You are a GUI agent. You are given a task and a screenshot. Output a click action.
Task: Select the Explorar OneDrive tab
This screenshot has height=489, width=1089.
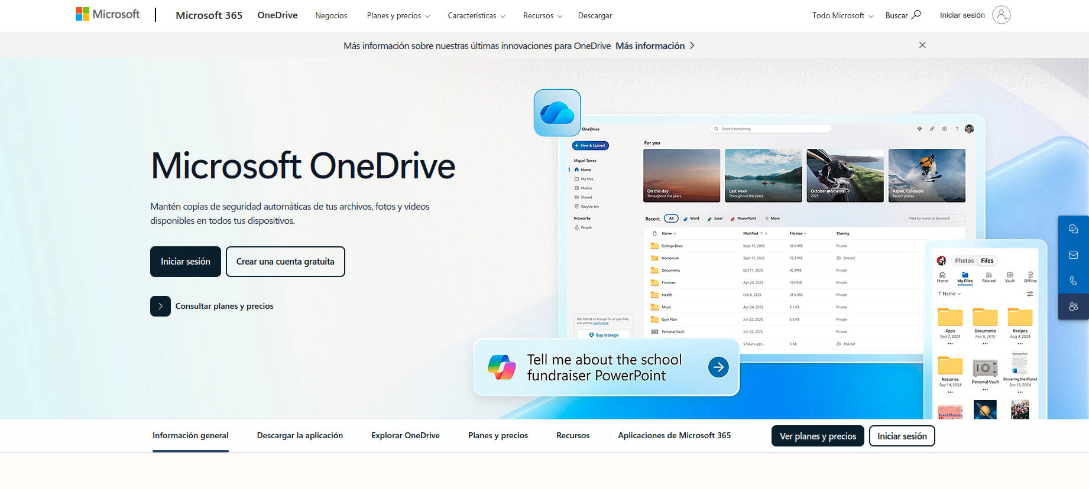(x=406, y=435)
